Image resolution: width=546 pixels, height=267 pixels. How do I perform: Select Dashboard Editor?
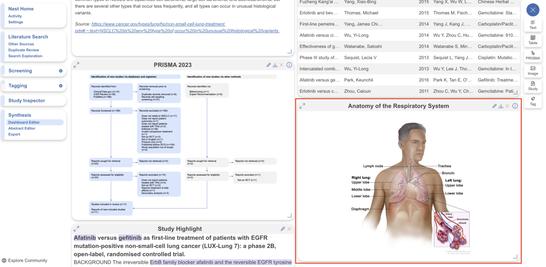35,122
